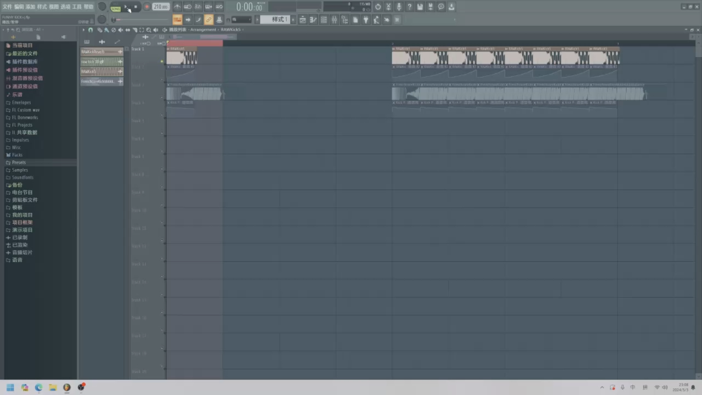Viewport: 702px width, 395px height.
Task: Select the playlist mute tool
Action: click(121, 30)
